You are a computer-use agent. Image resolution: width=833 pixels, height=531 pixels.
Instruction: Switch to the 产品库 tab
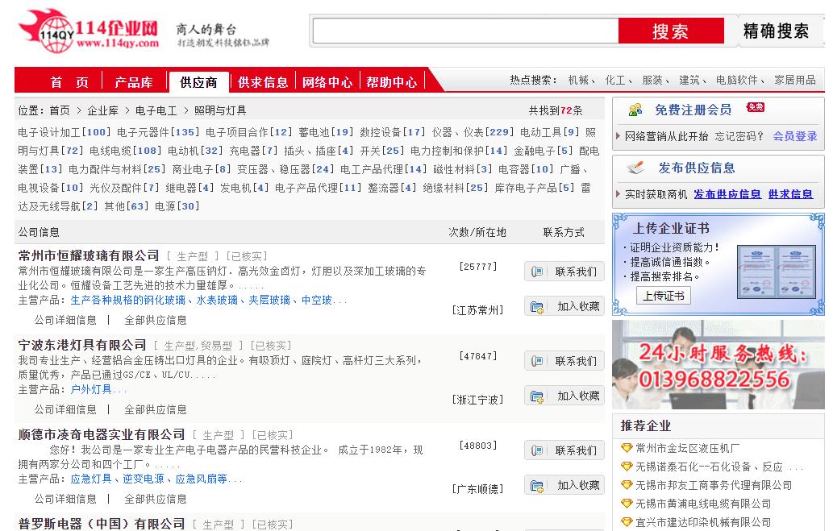coord(135,81)
